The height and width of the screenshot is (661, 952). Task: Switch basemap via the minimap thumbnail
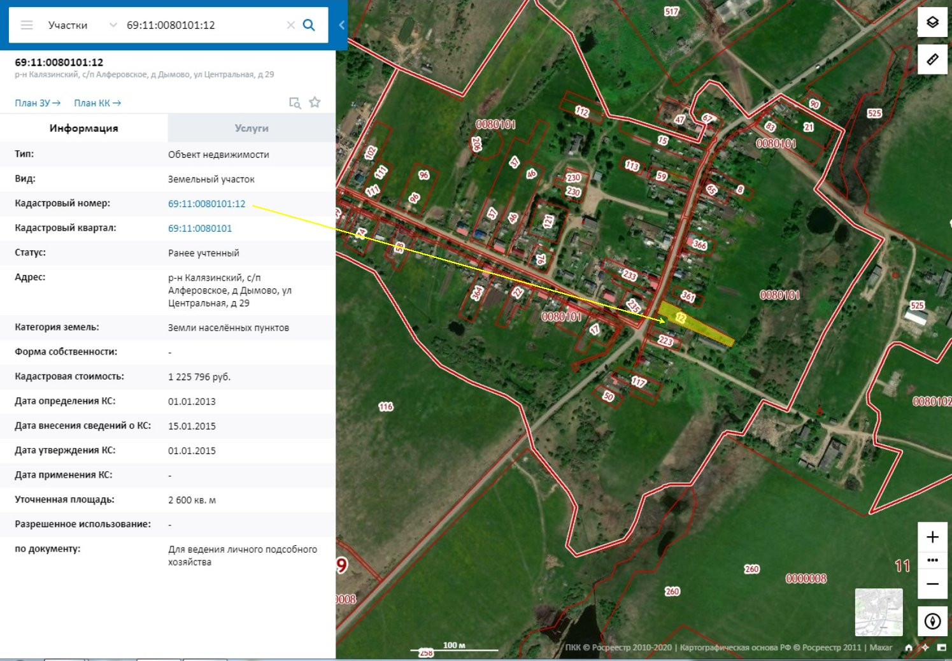(878, 612)
